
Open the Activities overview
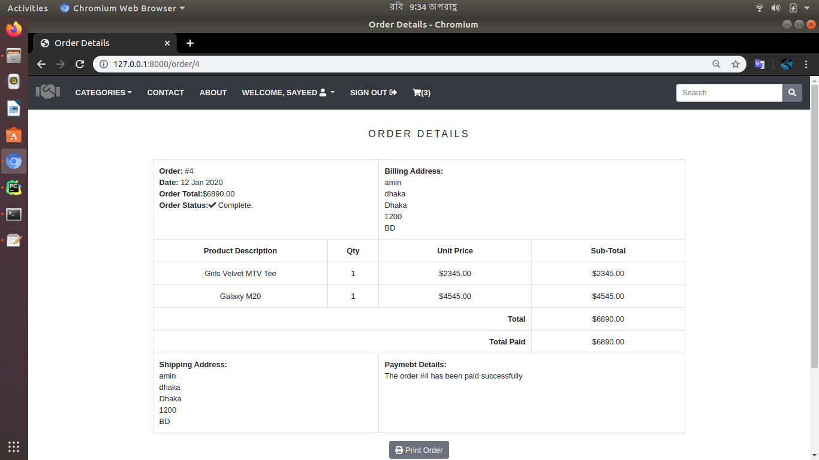28,8
